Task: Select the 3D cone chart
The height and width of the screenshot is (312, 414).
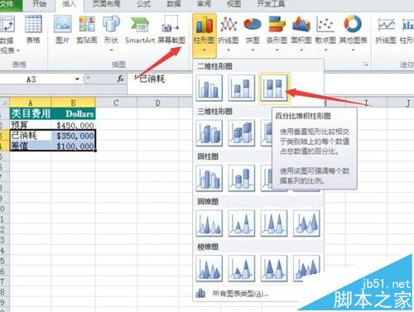Action: (306, 223)
